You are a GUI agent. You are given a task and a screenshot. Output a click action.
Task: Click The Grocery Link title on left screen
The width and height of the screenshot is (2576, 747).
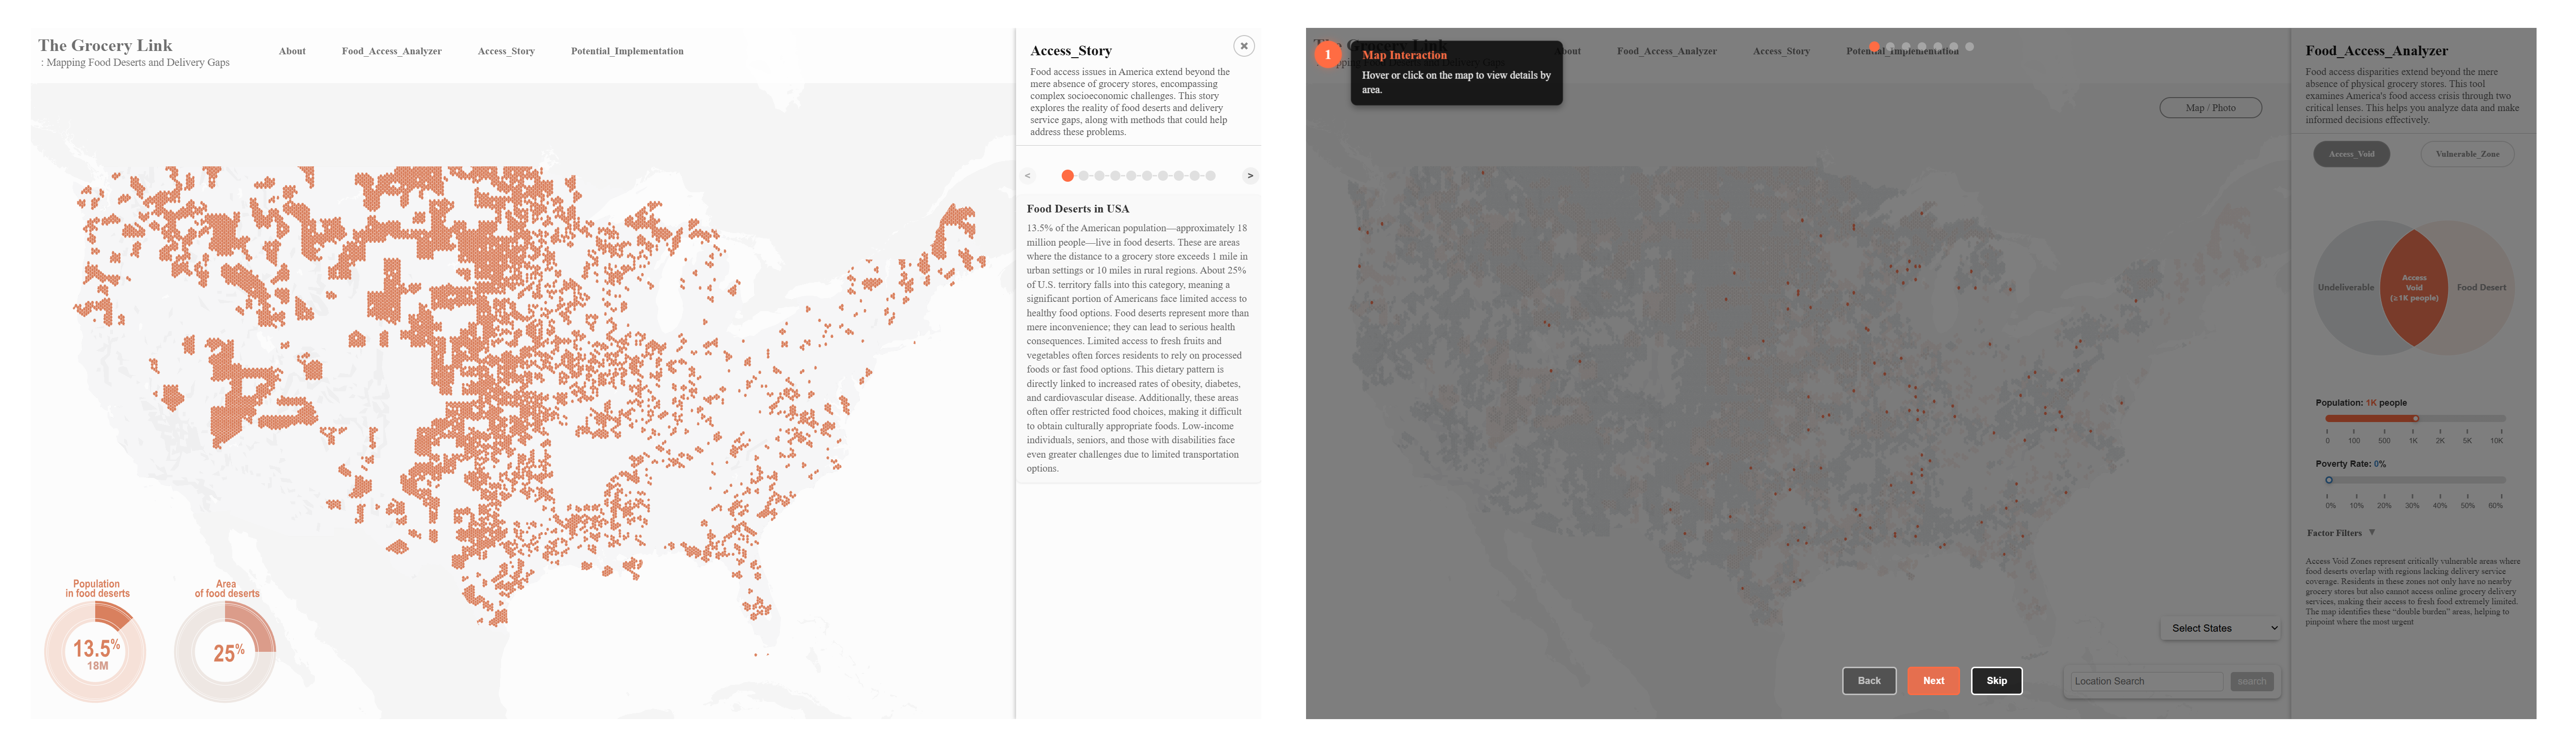105,45
